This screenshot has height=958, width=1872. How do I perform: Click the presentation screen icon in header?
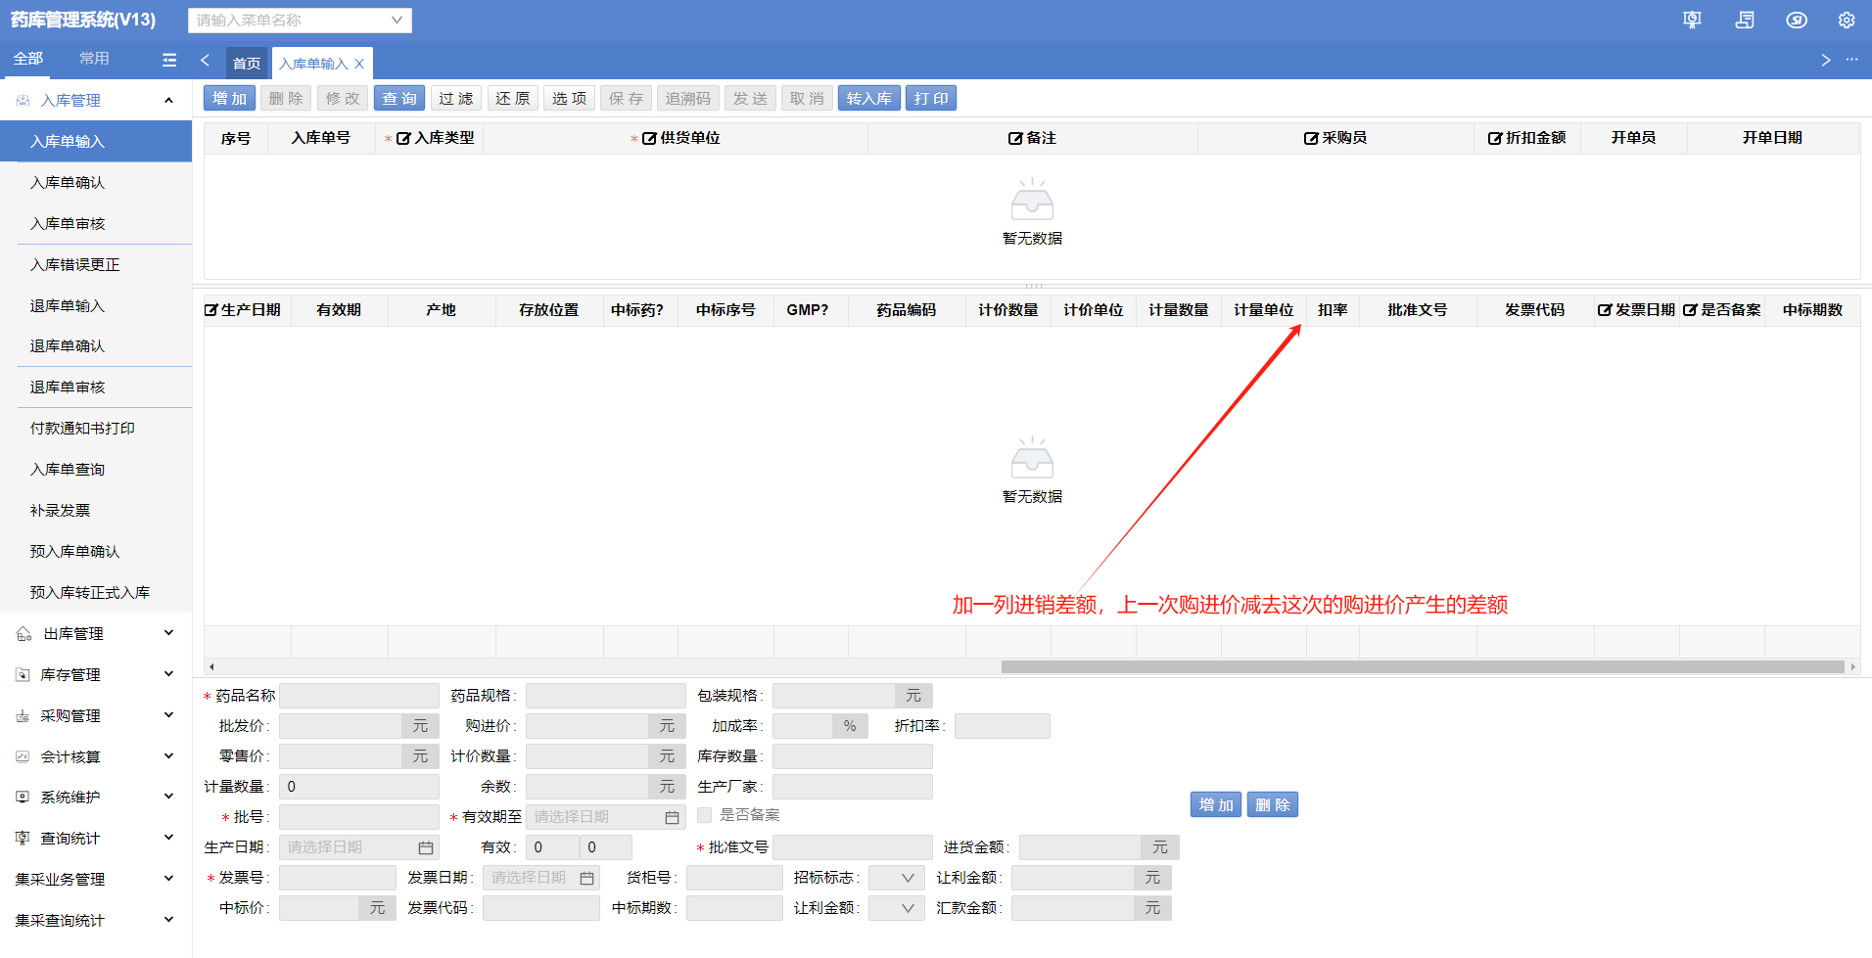[x=1692, y=20]
